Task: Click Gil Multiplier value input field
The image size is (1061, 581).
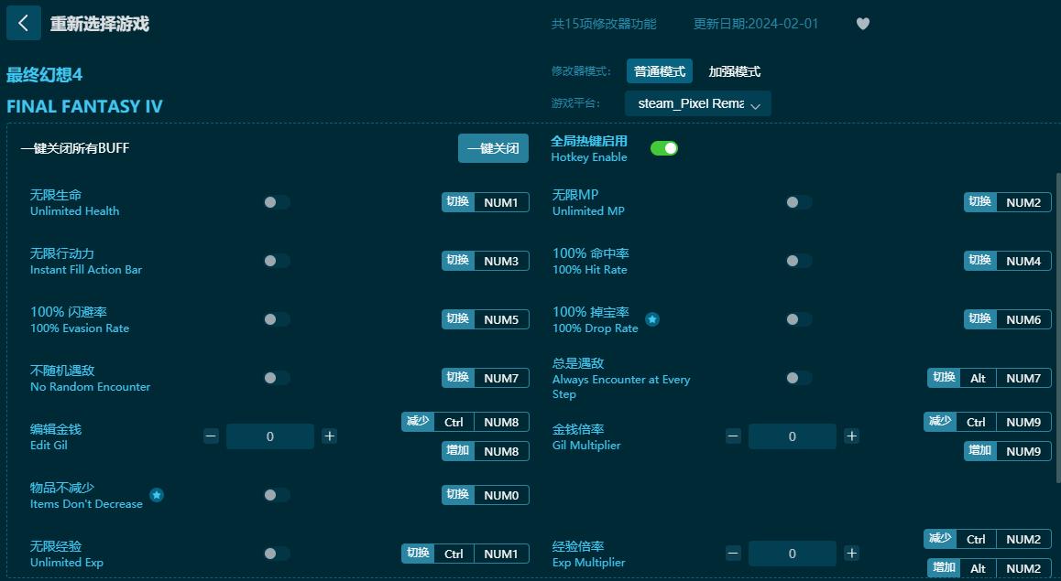Action: coord(793,436)
